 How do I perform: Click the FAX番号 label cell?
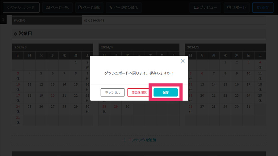(x=47, y=20)
